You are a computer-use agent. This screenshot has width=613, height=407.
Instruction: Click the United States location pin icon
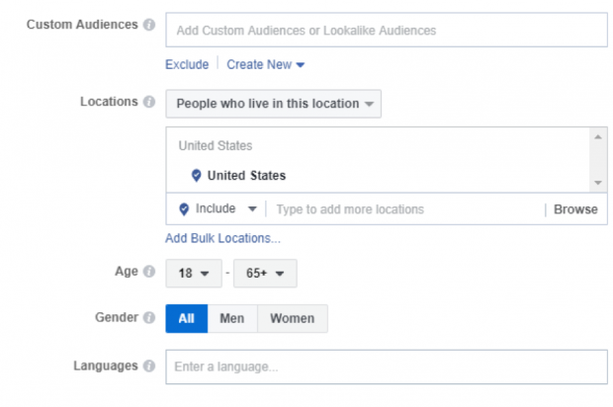coord(196,176)
